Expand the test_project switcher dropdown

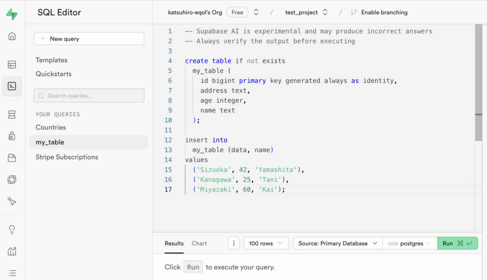click(325, 12)
